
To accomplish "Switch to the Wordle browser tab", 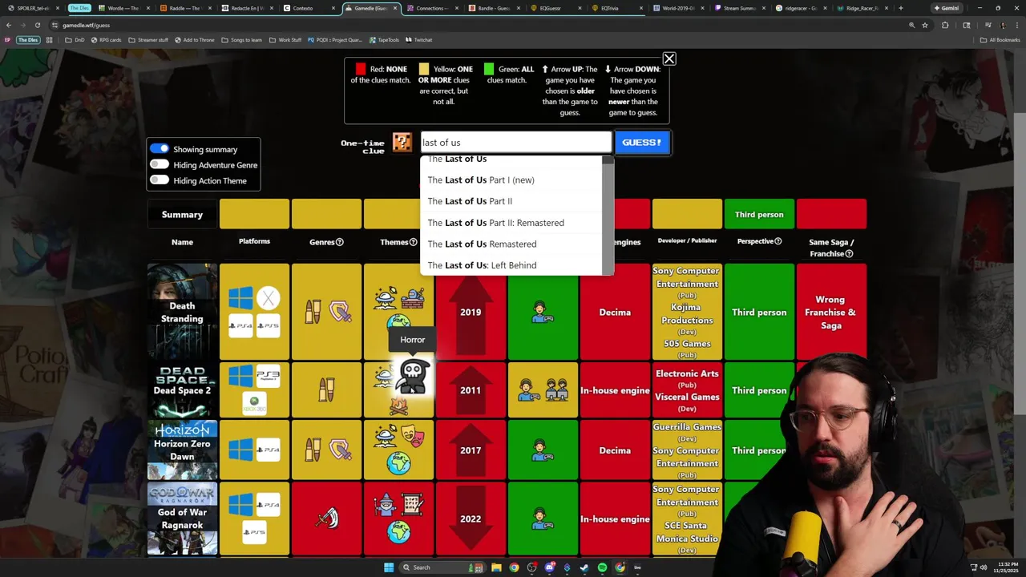I will click(123, 8).
